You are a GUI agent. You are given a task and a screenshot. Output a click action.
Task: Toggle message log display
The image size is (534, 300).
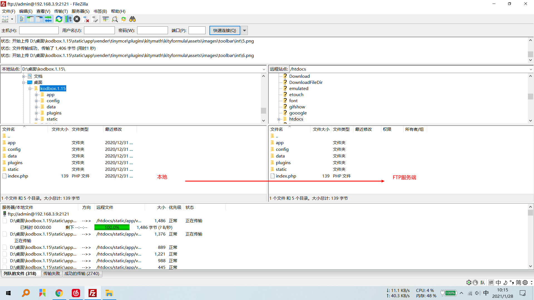click(x=21, y=19)
